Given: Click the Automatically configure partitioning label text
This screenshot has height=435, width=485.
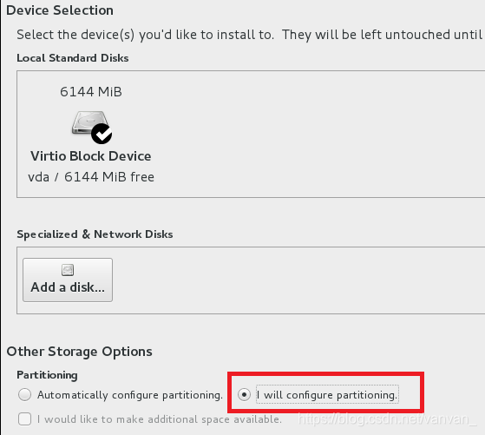Looking at the screenshot, I should click(130, 395).
